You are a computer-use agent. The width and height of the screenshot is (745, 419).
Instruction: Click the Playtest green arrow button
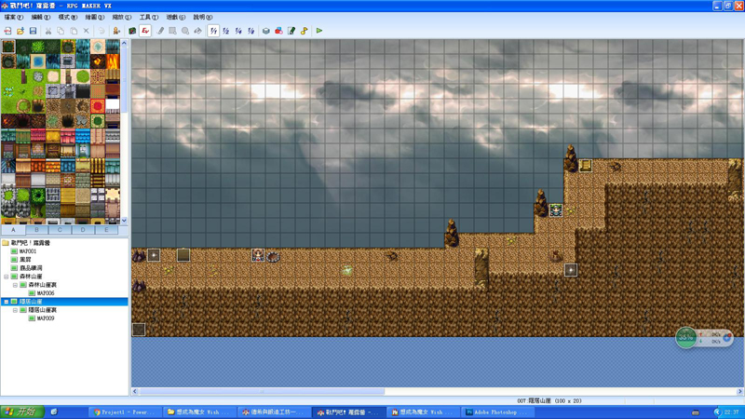click(x=319, y=31)
